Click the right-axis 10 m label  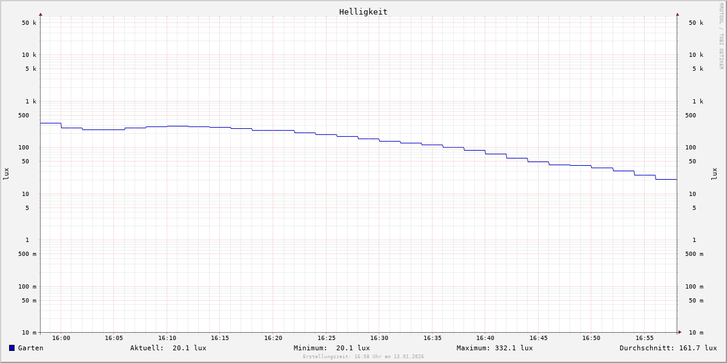(696, 333)
